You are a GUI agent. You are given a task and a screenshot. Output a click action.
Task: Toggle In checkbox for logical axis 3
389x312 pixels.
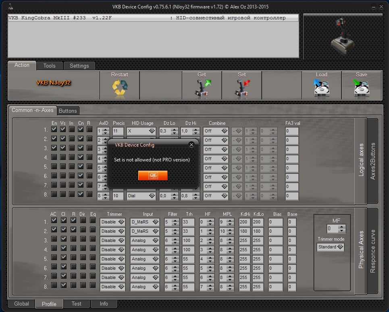click(x=72, y=148)
